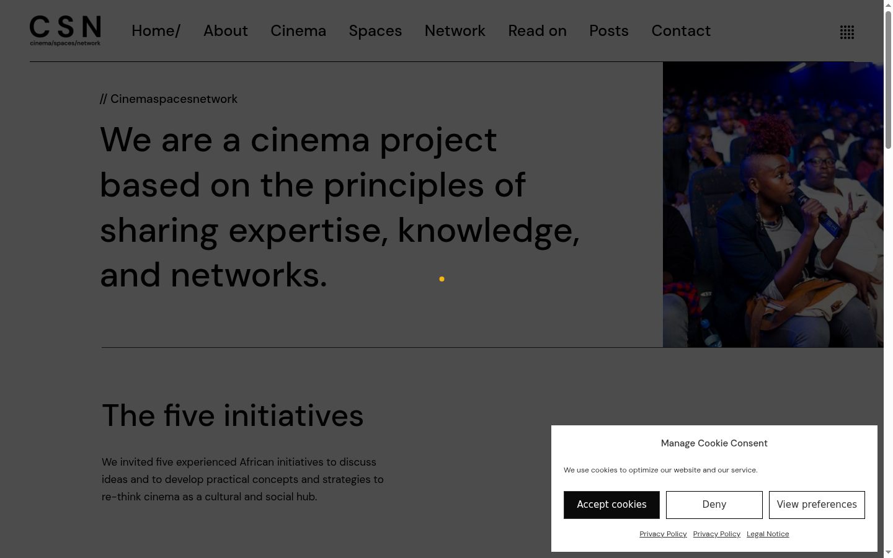The width and height of the screenshot is (893, 558).
Task: Open the Spaces menu item
Action: pyautogui.click(x=375, y=31)
